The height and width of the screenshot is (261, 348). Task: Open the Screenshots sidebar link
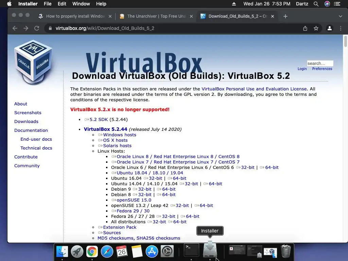pyautogui.click(x=28, y=113)
